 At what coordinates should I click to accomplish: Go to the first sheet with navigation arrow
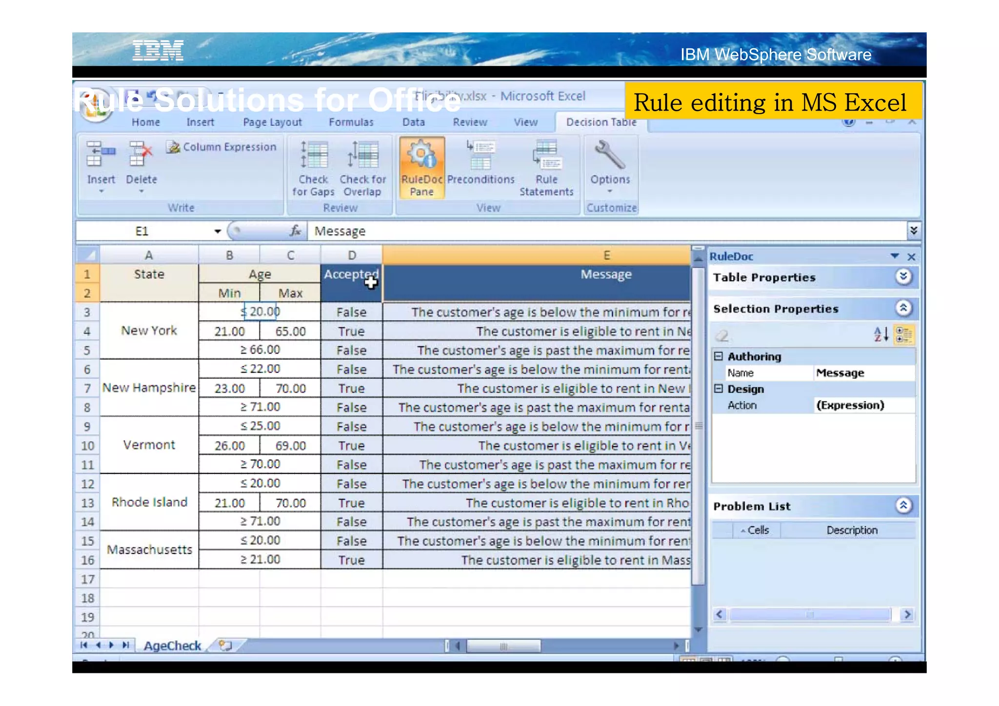tap(84, 645)
